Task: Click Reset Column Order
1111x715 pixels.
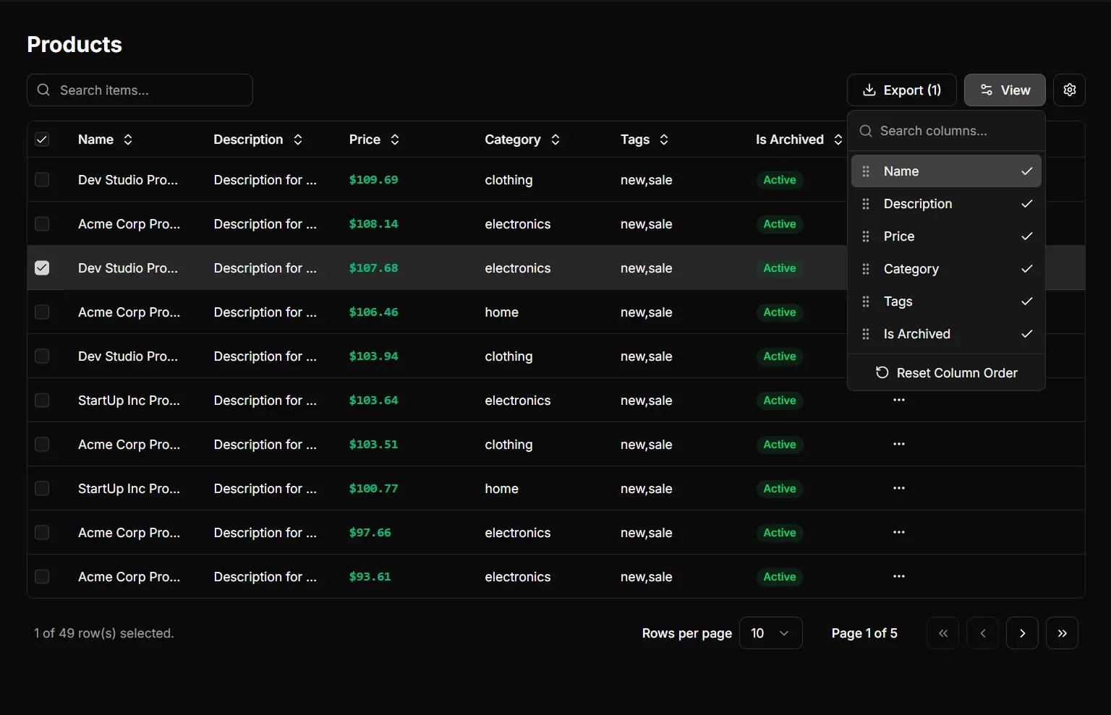Action: (x=946, y=372)
